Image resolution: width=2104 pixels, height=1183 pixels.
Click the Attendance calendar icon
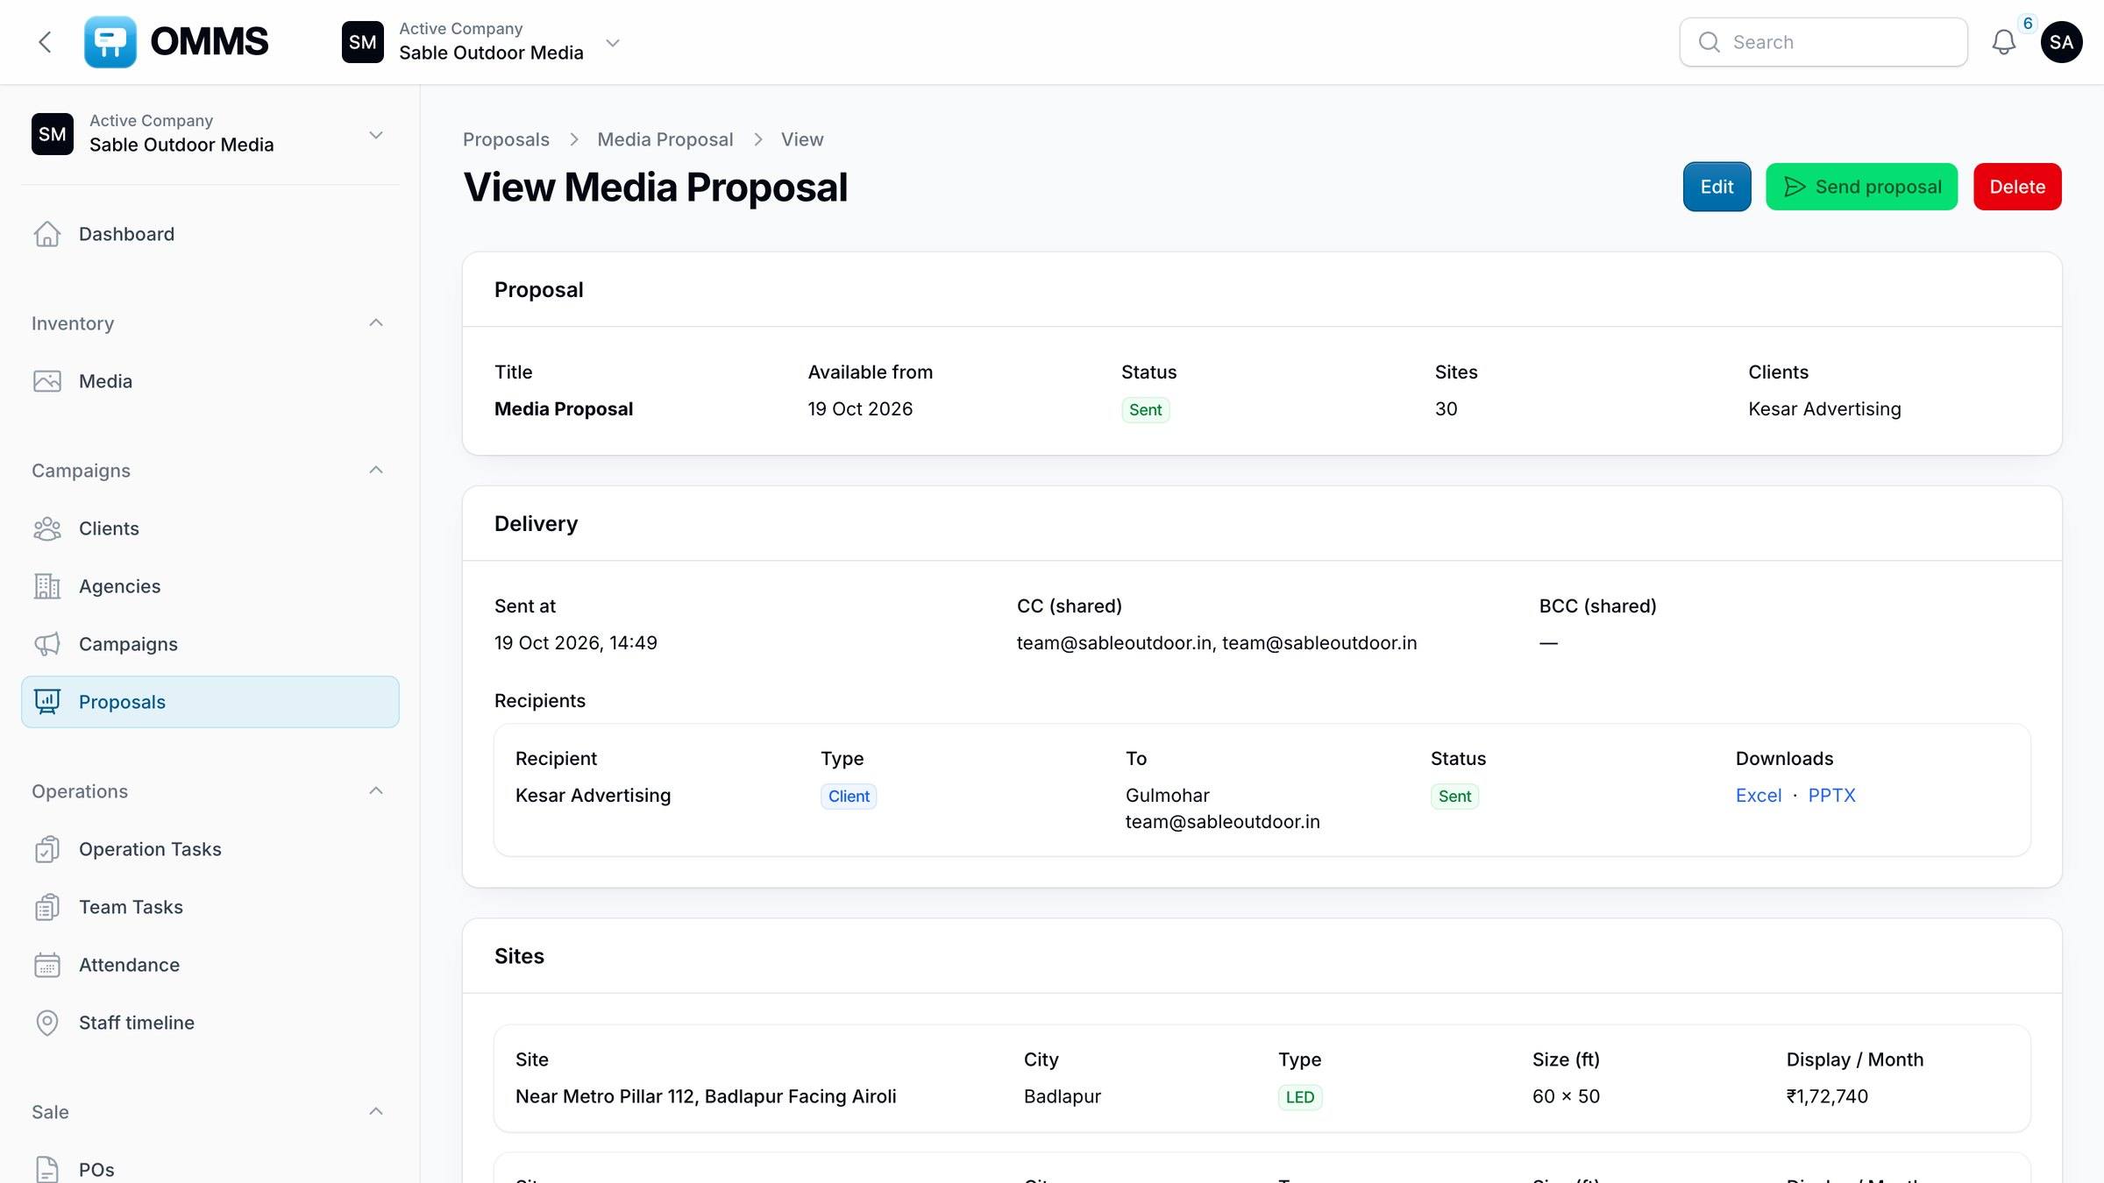47,965
